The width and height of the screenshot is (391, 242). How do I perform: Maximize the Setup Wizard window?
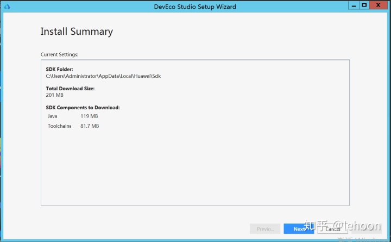(x=364, y=5)
